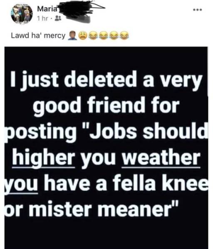Click the friends audience icon beside 1 hr

point(58,19)
